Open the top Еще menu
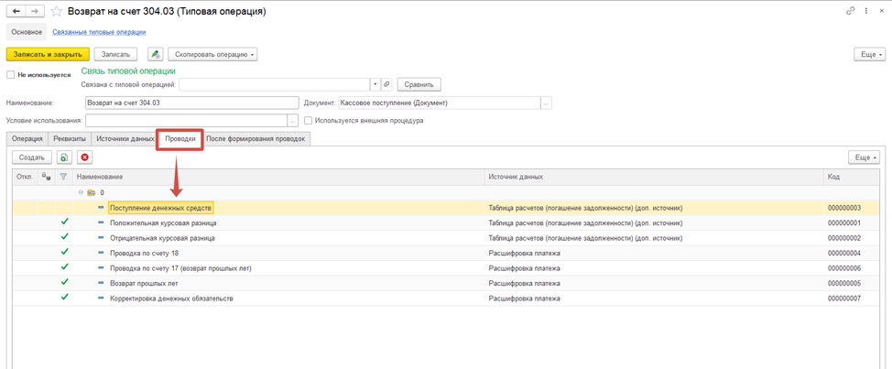 tap(870, 54)
